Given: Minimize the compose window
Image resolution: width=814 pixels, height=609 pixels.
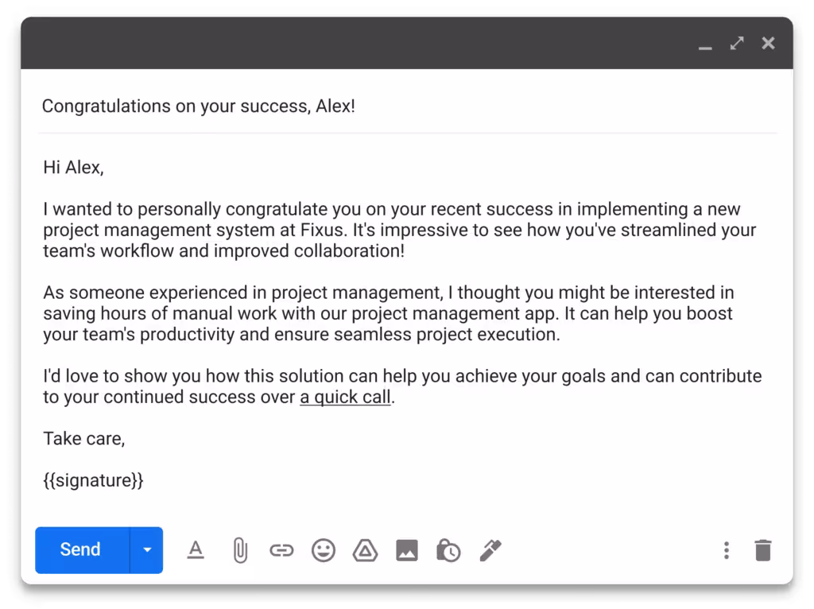Looking at the screenshot, I should 705,46.
